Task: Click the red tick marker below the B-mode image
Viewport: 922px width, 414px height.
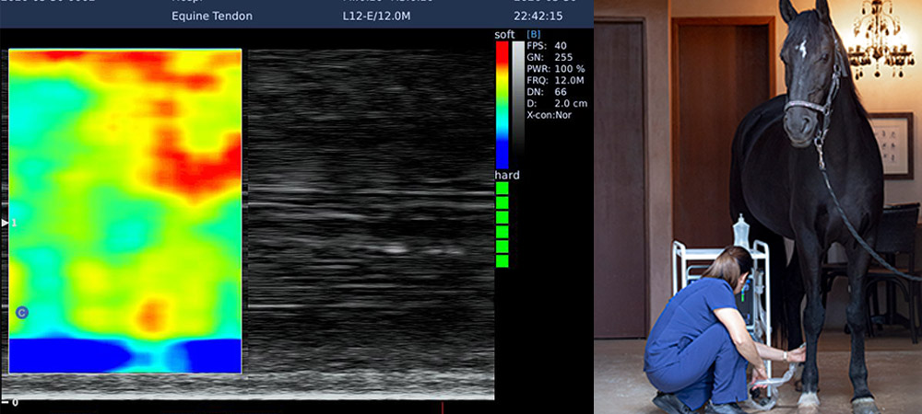Action: click(x=443, y=407)
